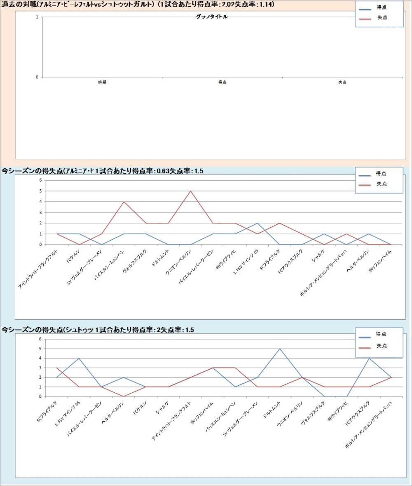The height and width of the screenshot is (486, 412).
Task: Click アイントラハト・フランクフルト label in the アルミニア chart
Action: click(38, 269)
